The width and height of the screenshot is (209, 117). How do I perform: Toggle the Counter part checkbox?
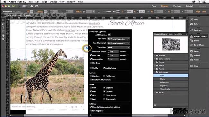click(x=104, y=91)
